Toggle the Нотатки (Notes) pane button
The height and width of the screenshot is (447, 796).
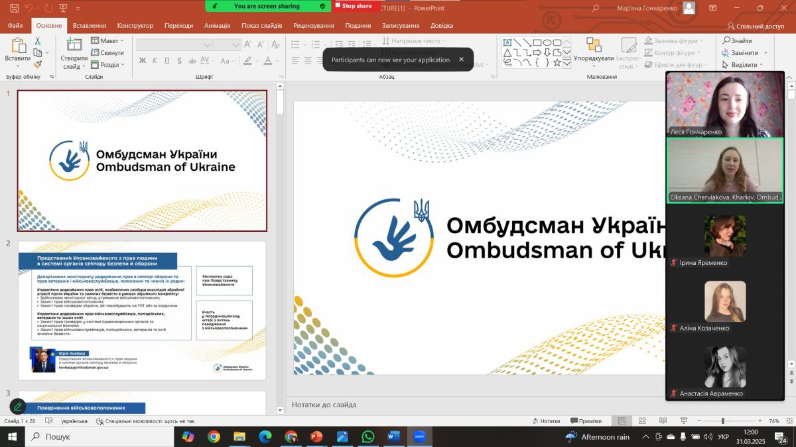pyautogui.click(x=545, y=421)
